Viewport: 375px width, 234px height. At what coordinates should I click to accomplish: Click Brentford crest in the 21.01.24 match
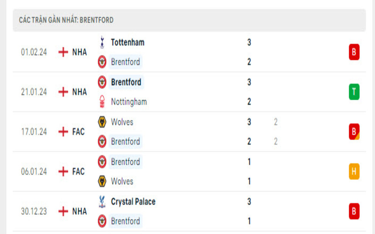pyautogui.click(x=102, y=82)
